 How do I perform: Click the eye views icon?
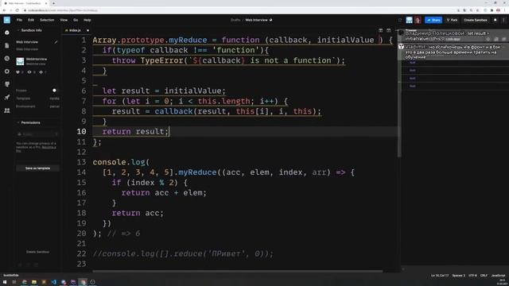(x=29, y=72)
